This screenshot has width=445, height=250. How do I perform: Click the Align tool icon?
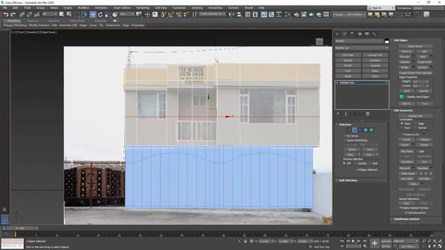pos(239,15)
